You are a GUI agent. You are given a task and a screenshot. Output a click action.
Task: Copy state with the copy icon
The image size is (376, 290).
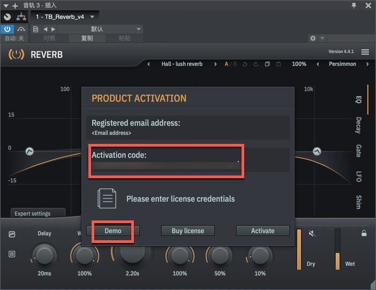click(x=267, y=64)
